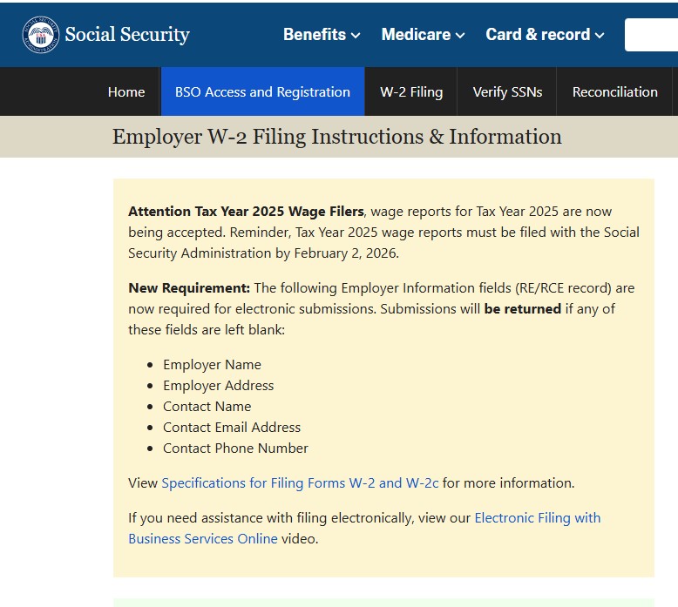
Task: Expand the Benefits dropdown menu
Action: [321, 35]
